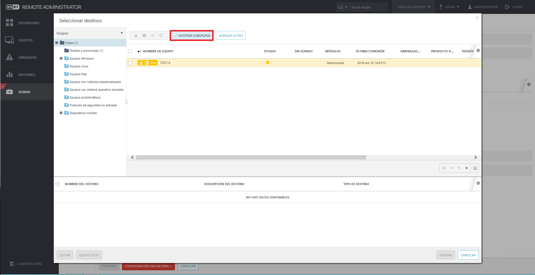535x275 pixels.
Task: Select the Equipos Linux group
Action: (x=79, y=66)
